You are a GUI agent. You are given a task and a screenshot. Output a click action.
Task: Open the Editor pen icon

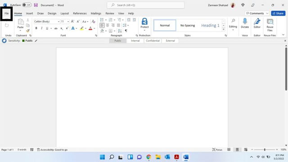tap(257, 21)
